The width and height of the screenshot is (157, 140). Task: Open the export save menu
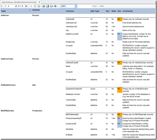tap(56, 6)
